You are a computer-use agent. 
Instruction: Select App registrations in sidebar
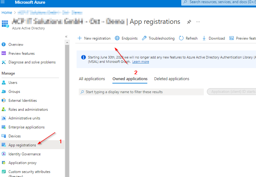pyautogui.click(x=32, y=145)
